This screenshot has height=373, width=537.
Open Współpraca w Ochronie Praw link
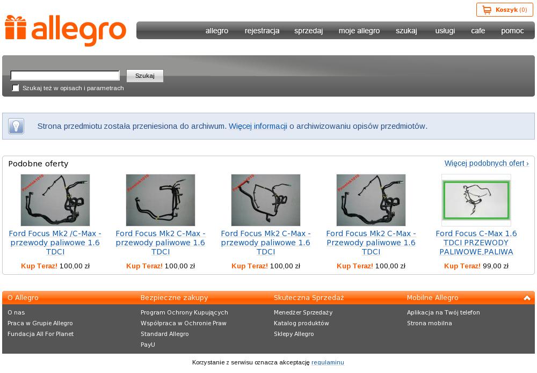tap(184, 323)
